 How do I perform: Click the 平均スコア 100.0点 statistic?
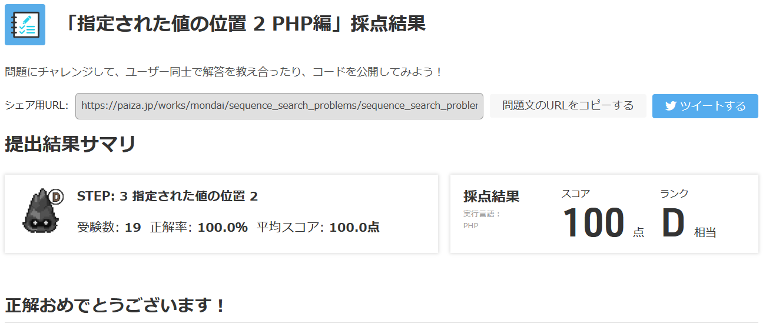pyautogui.click(x=318, y=228)
